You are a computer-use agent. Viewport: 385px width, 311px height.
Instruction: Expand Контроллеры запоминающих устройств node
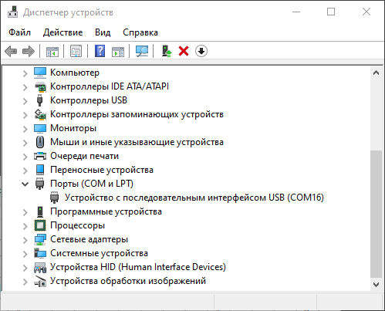point(25,115)
